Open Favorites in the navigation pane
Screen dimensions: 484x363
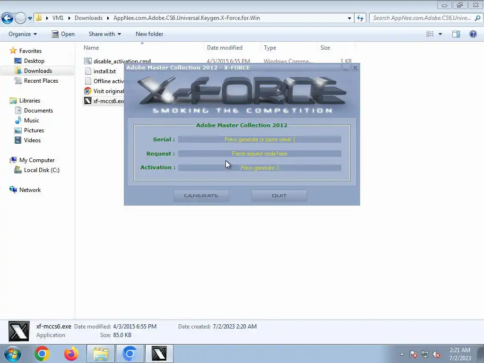coord(30,51)
